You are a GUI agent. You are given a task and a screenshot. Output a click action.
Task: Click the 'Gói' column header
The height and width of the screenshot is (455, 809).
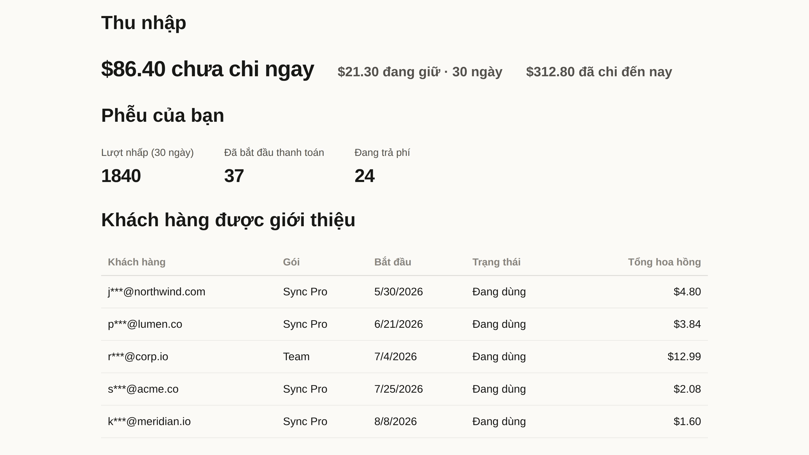pyautogui.click(x=291, y=262)
